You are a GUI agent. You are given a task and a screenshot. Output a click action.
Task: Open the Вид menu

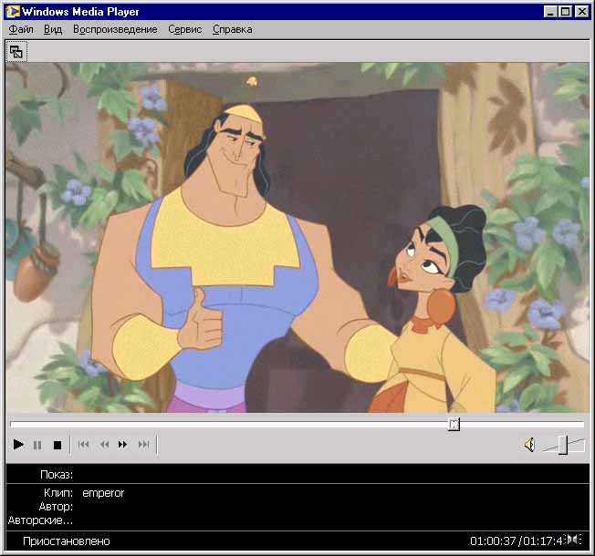tap(53, 29)
